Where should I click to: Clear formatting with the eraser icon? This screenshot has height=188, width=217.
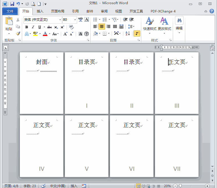tap(71, 27)
